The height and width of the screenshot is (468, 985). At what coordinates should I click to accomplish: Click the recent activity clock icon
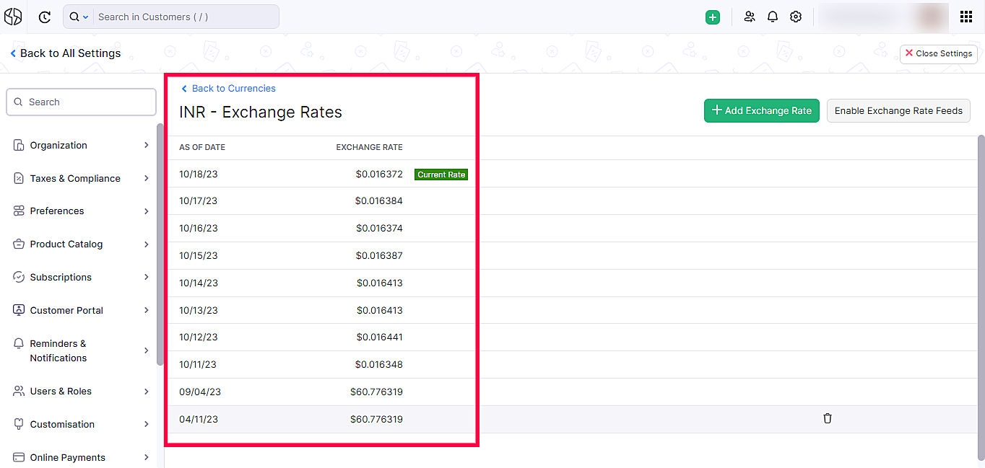tap(45, 17)
